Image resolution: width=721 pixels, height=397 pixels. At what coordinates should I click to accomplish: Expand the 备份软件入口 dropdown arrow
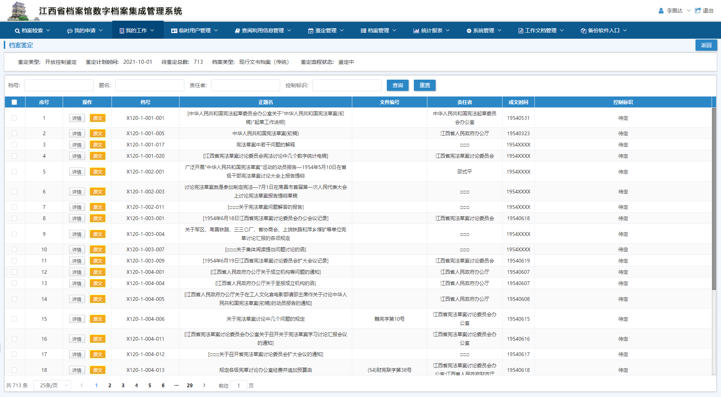625,30
